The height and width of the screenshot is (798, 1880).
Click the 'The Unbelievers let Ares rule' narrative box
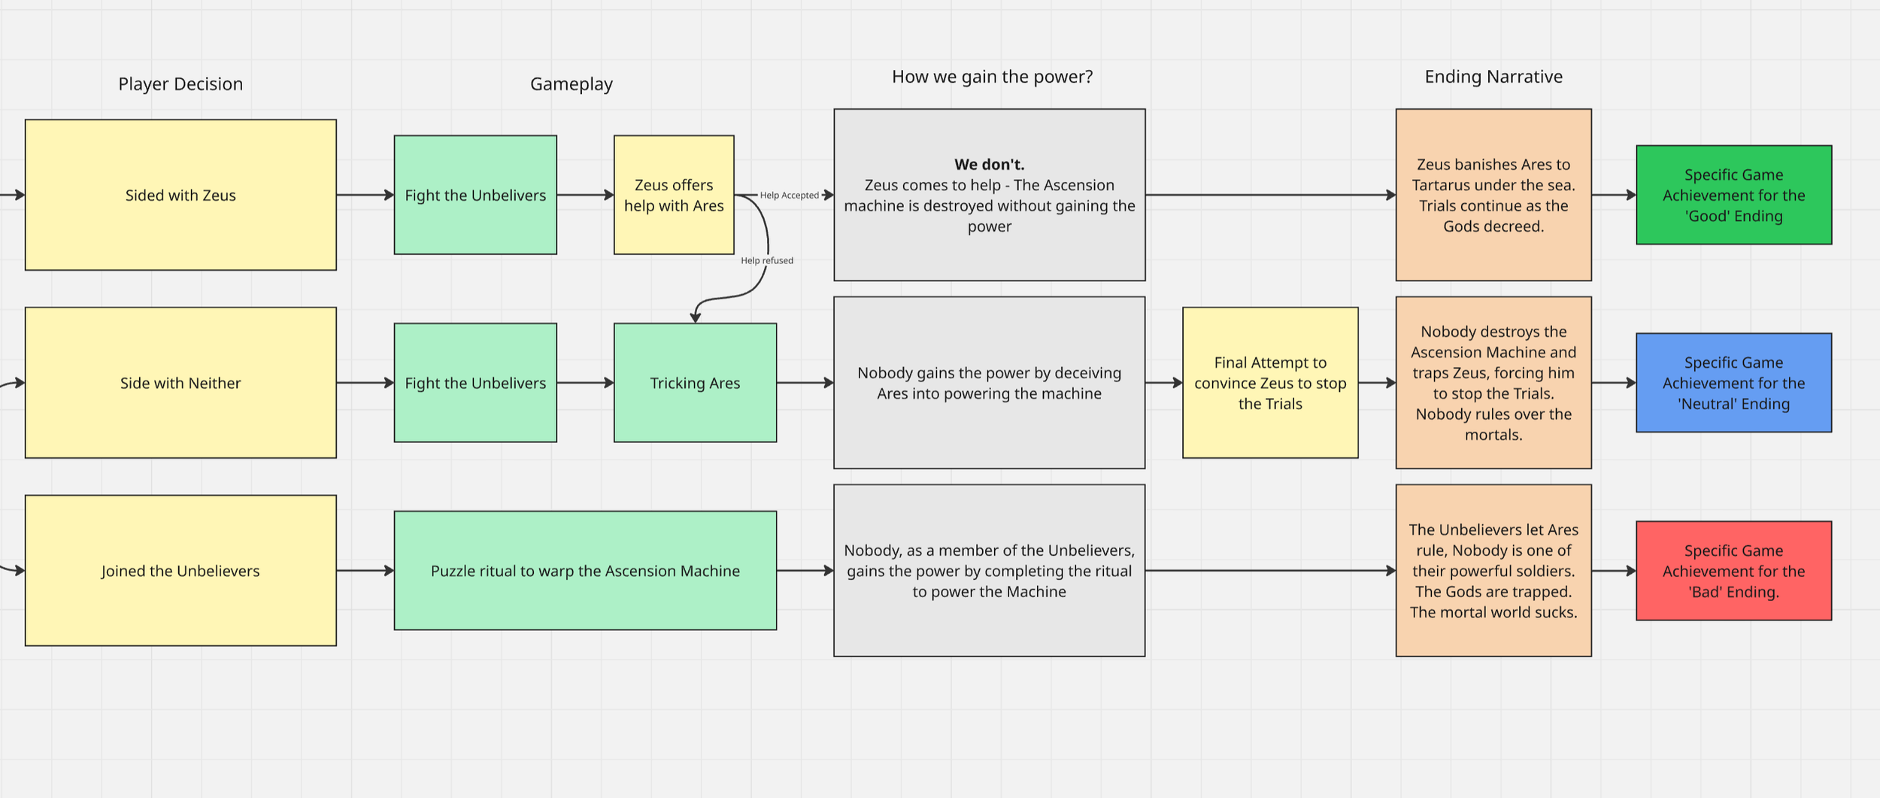tap(1493, 570)
